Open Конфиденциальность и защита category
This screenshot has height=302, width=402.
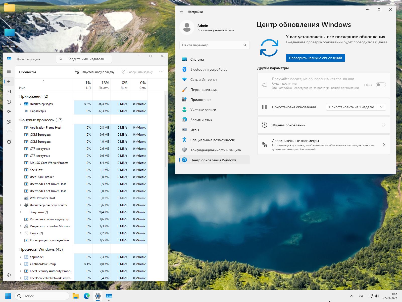(x=215, y=150)
